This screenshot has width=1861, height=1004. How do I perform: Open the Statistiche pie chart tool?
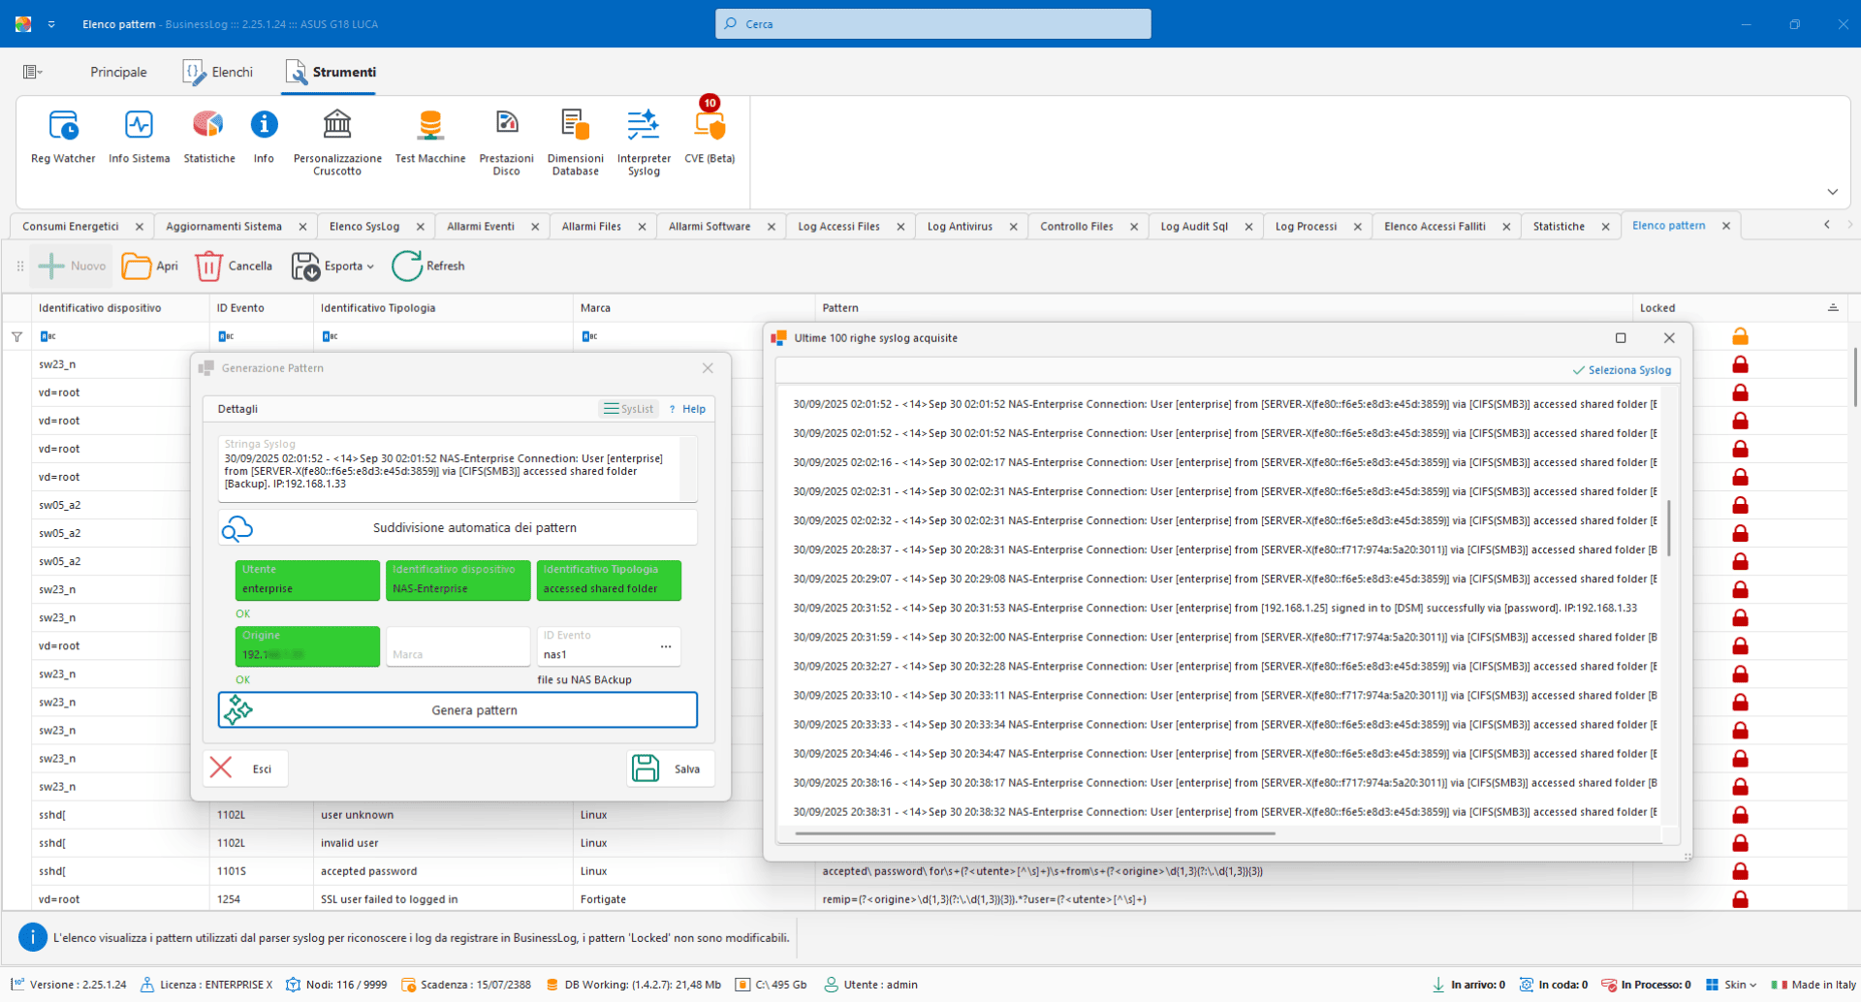coord(208,137)
